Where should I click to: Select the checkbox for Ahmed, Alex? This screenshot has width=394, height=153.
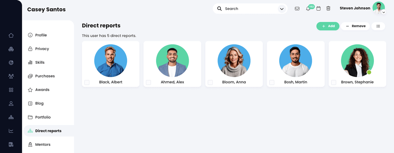(x=148, y=82)
